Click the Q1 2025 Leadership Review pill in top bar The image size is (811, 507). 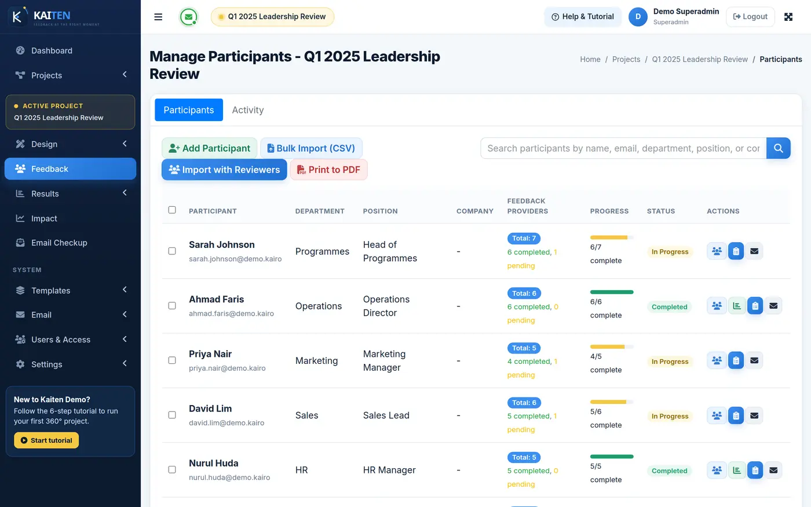(x=272, y=17)
